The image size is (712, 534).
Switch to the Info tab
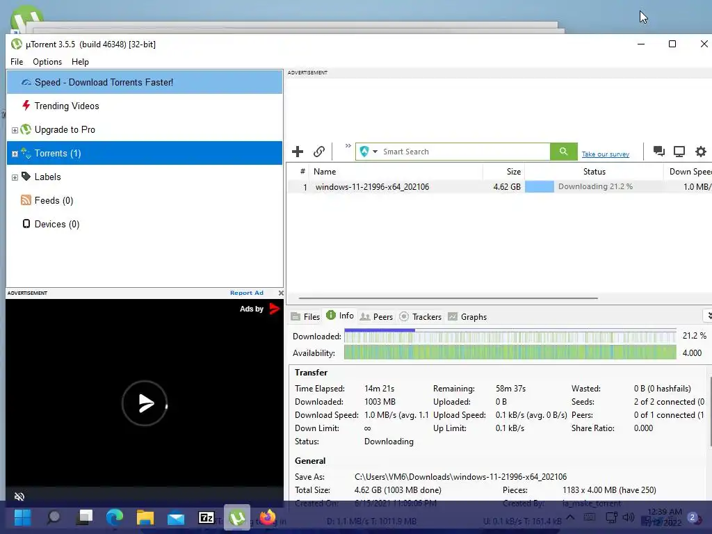click(340, 316)
